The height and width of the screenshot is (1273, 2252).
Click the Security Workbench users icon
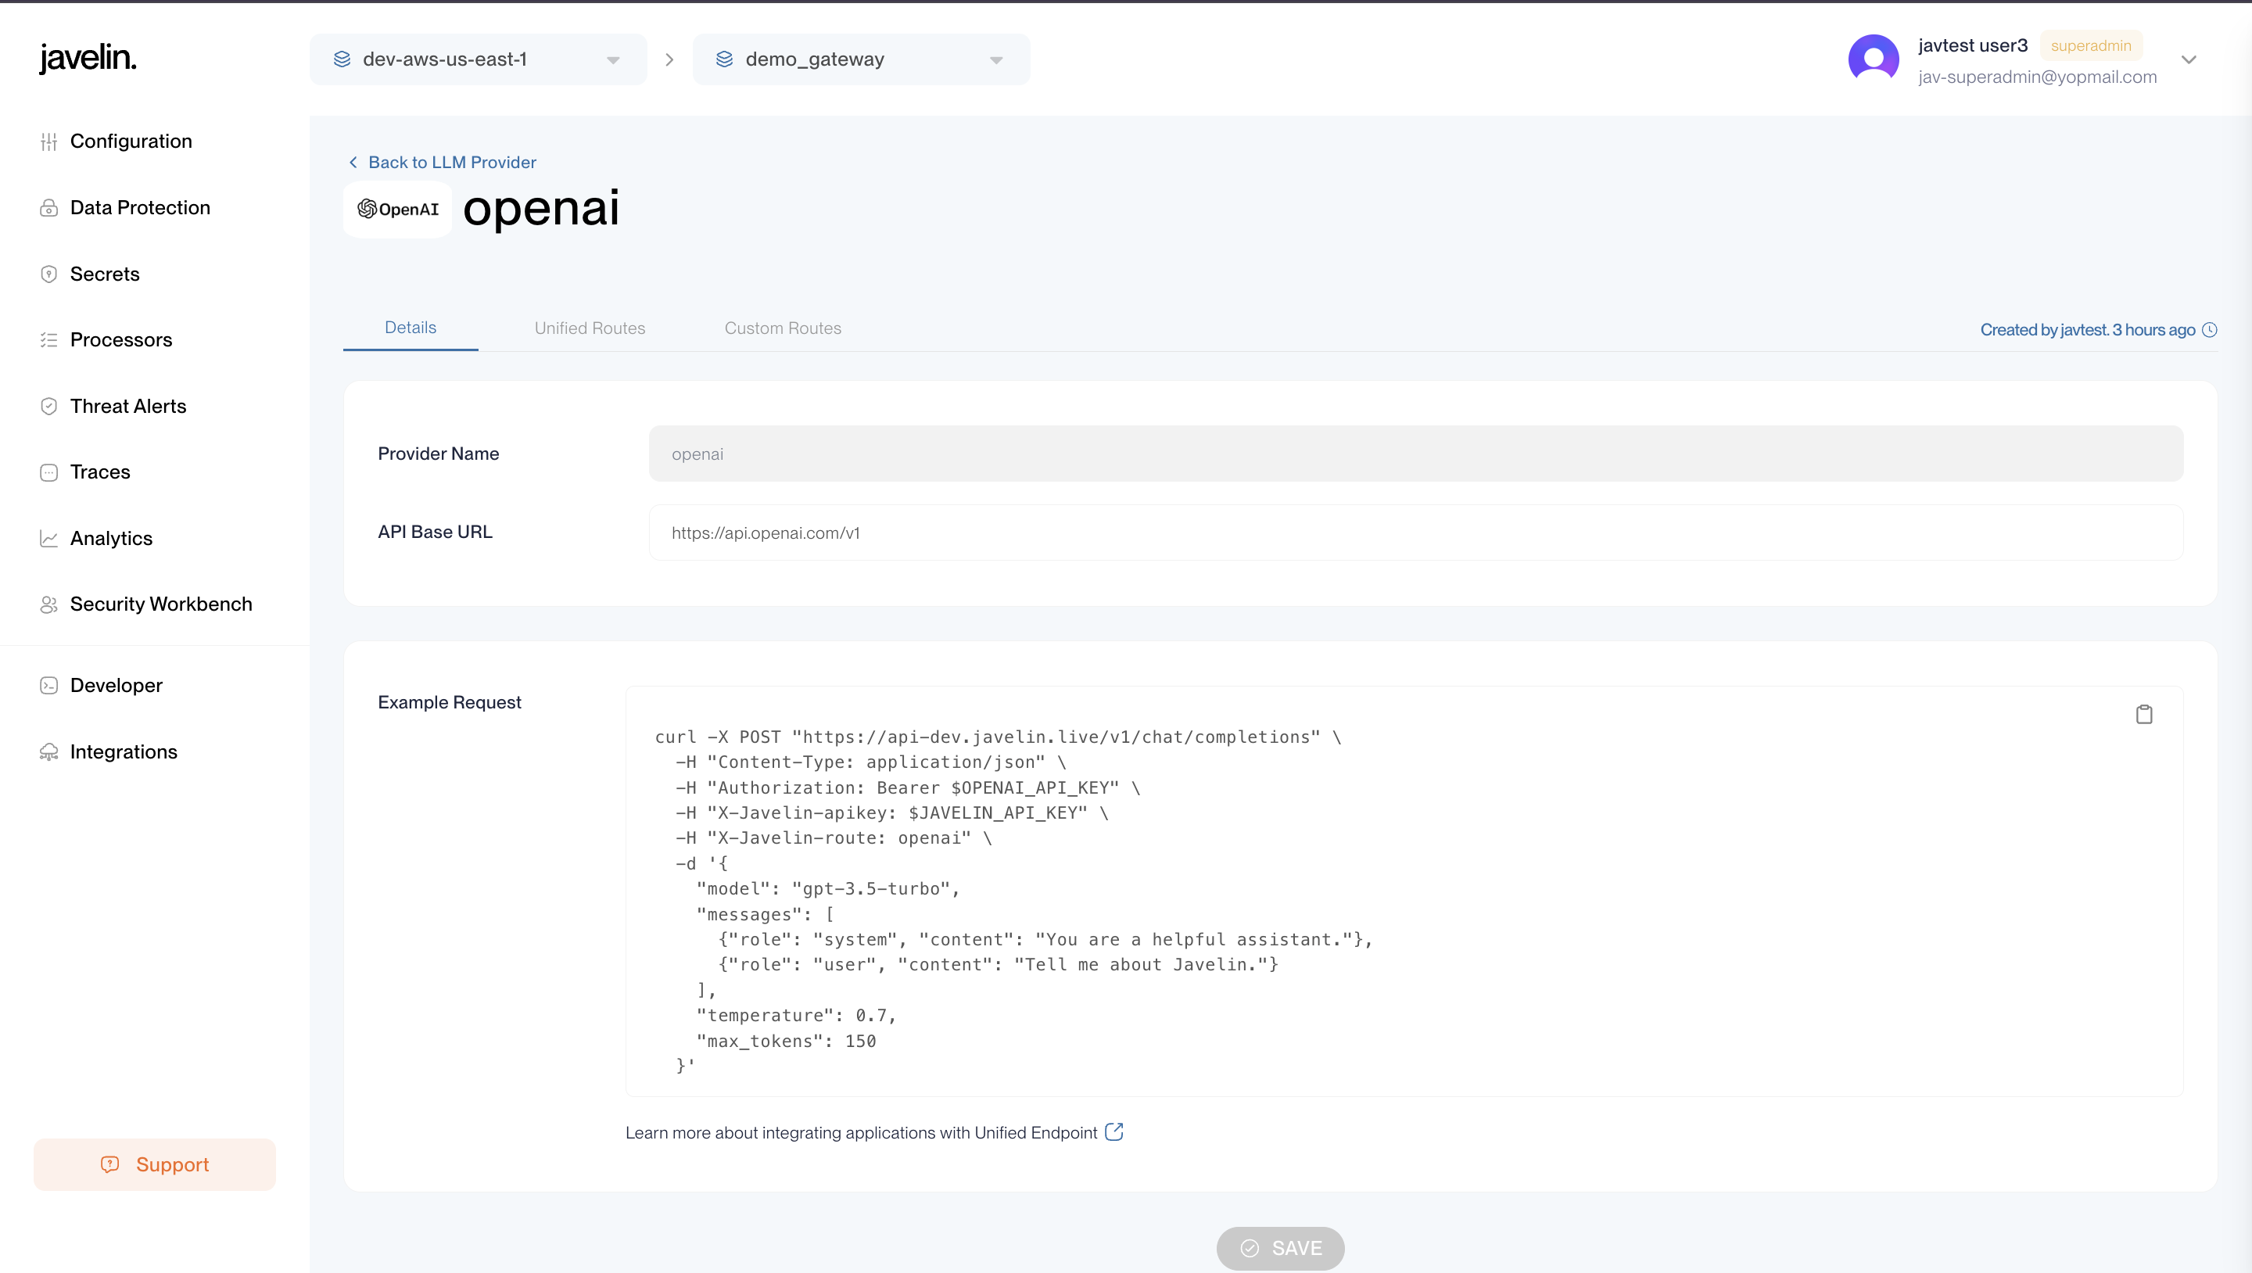click(x=49, y=604)
